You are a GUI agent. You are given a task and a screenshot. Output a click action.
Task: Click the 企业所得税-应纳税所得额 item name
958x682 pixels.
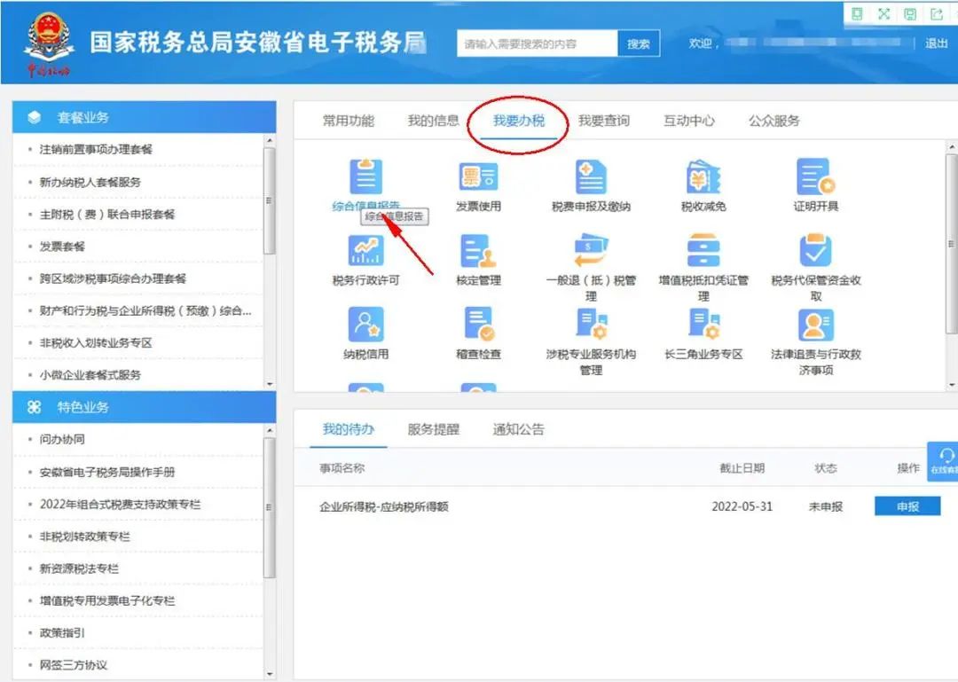(384, 506)
